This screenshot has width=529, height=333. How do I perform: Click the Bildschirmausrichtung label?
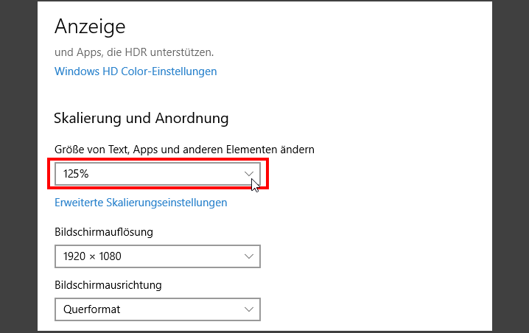108,284
